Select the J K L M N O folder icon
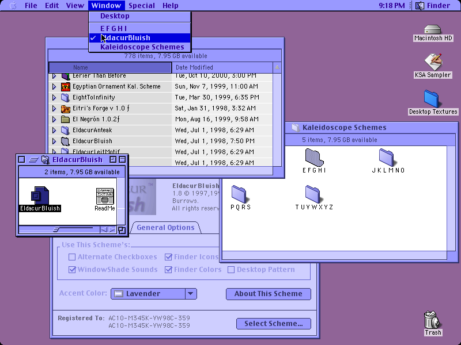This screenshot has width=461, height=345. (387, 157)
